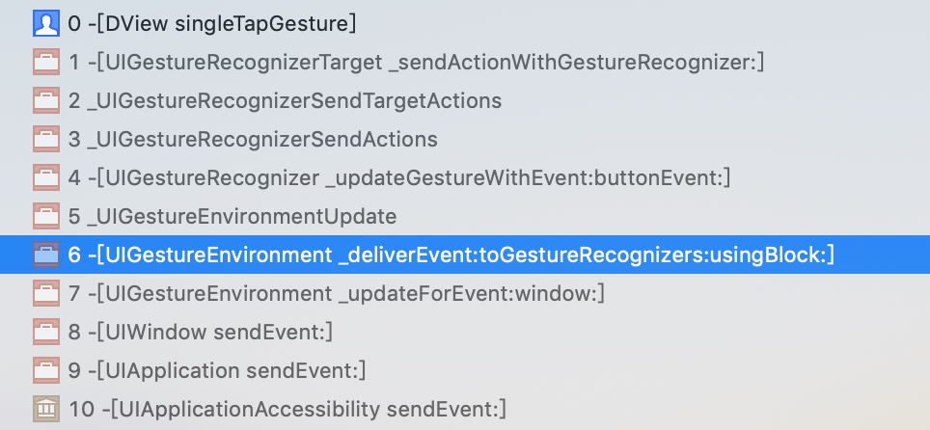Click the briefcase icon on frame 1
Image resolution: width=930 pixels, height=430 pixels.
(x=46, y=62)
